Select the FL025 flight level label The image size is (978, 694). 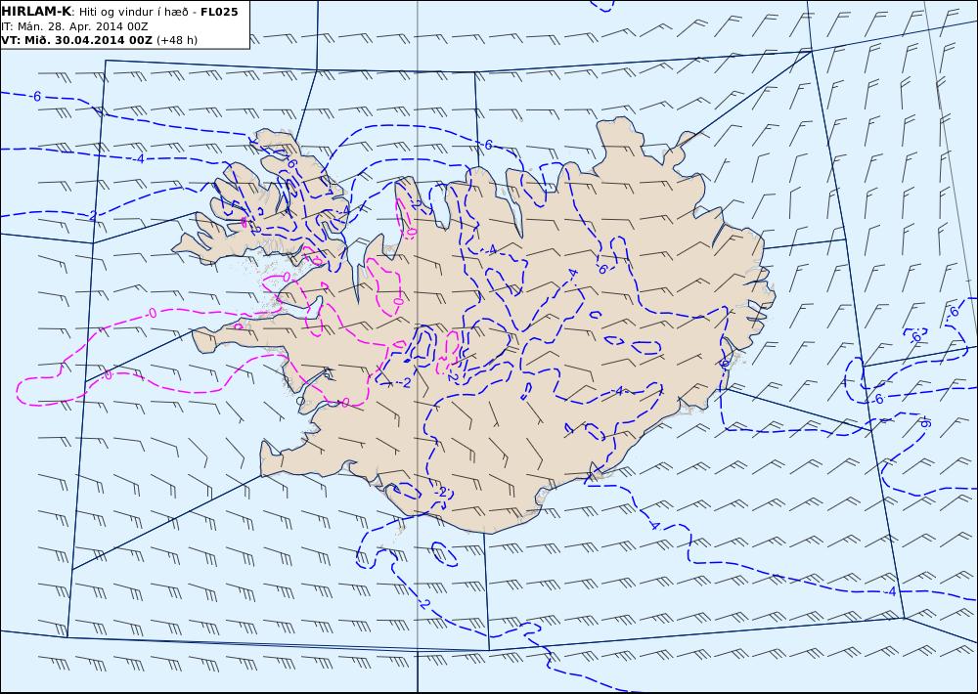click(x=219, y=12)
